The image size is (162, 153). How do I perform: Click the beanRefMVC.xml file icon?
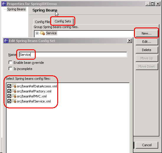pyautogui.click(x=14, y=96)
